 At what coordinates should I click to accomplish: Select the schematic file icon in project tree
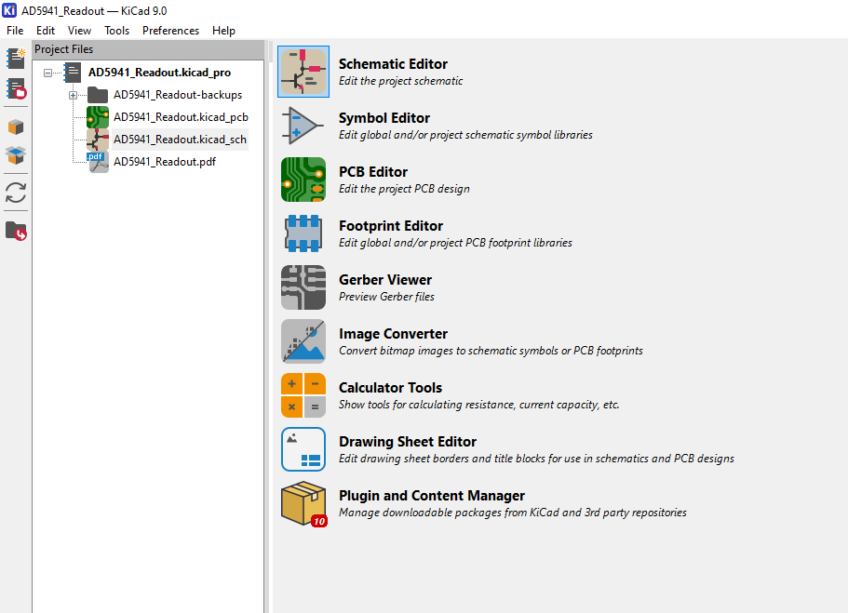point(98,140)
